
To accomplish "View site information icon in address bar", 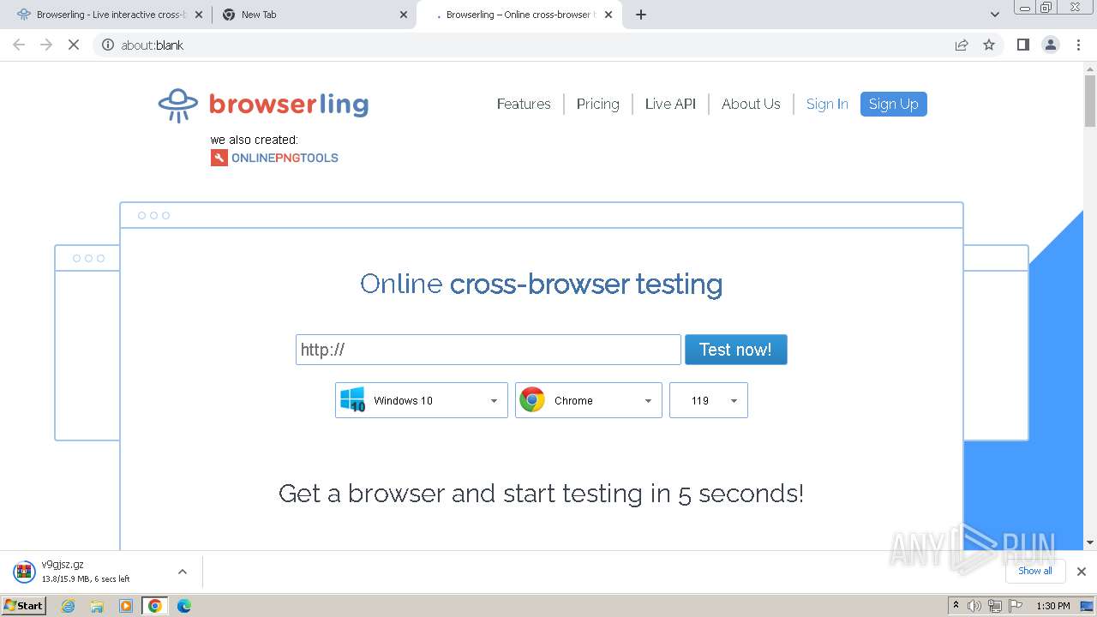I will click(108, 45).
